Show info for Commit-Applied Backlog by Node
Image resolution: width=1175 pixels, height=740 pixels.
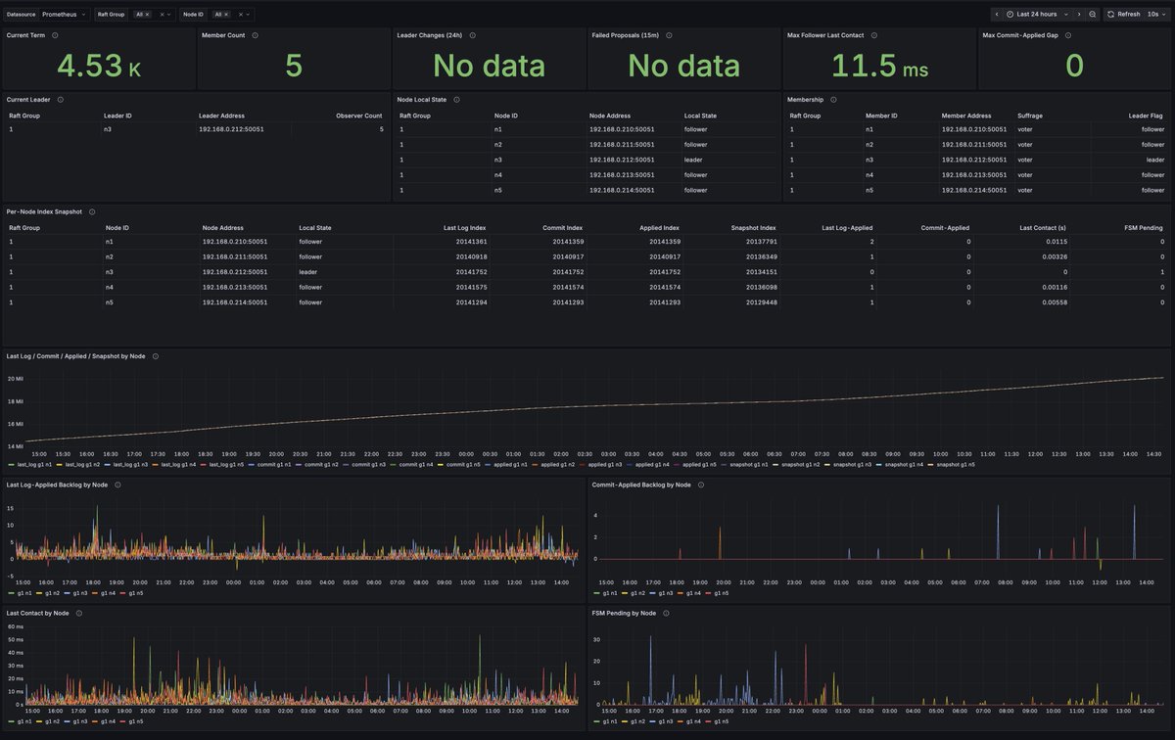coord(700,485)
